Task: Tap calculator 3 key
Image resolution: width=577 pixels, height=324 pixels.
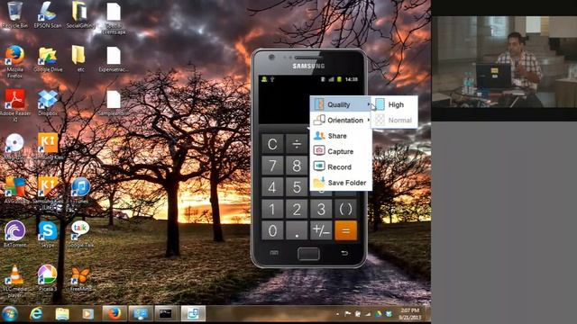Action: click(321, 209)
